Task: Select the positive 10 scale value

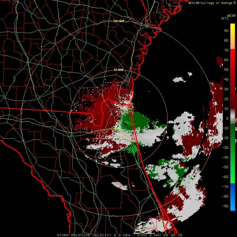Action: [x=226, y=109]
